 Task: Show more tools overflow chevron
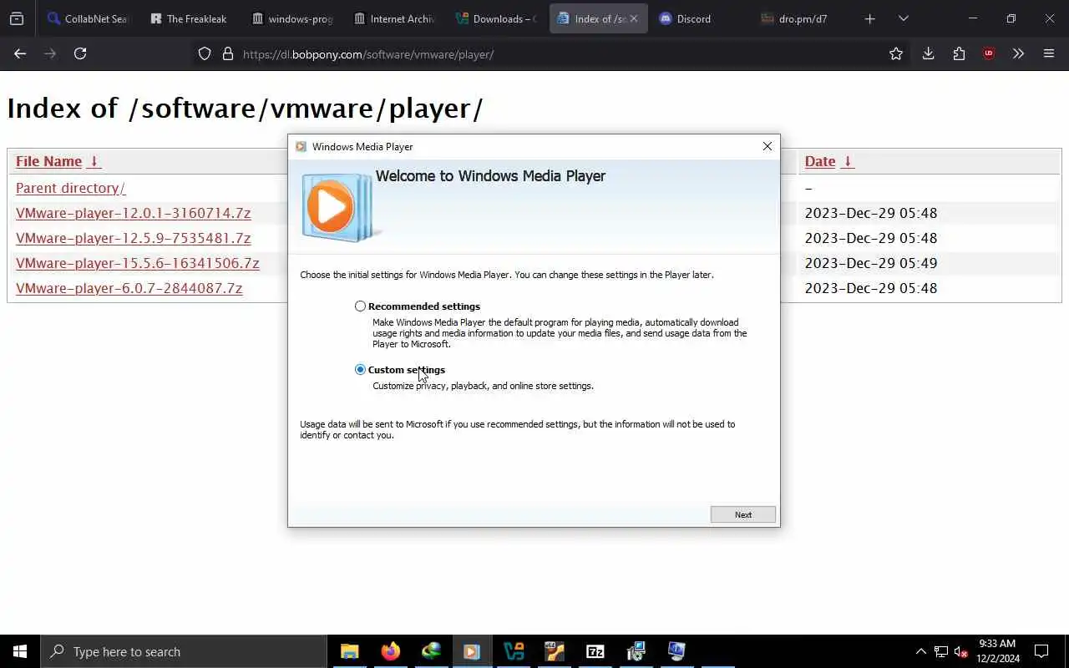click(x=1018, y=53)
